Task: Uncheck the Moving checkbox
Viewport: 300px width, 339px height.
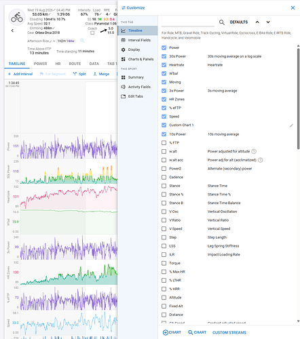Action: pyautogui.click(x=164, y=82)
